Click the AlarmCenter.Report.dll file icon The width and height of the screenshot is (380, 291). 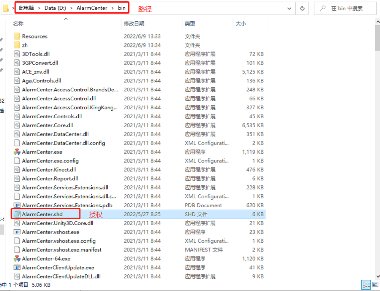pos(17,179)
